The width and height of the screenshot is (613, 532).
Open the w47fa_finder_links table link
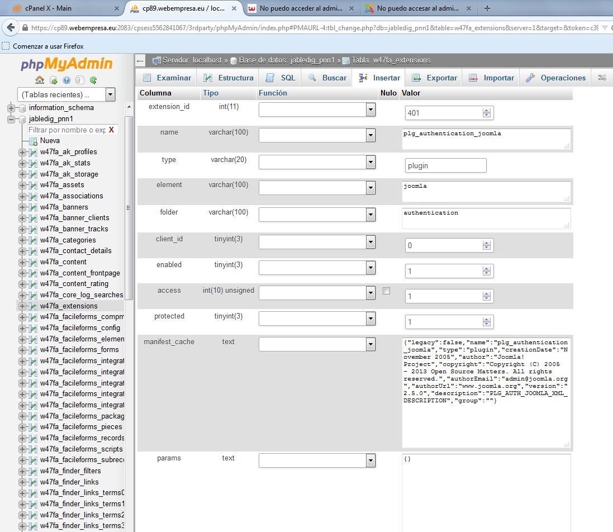(x=69, y=482)
